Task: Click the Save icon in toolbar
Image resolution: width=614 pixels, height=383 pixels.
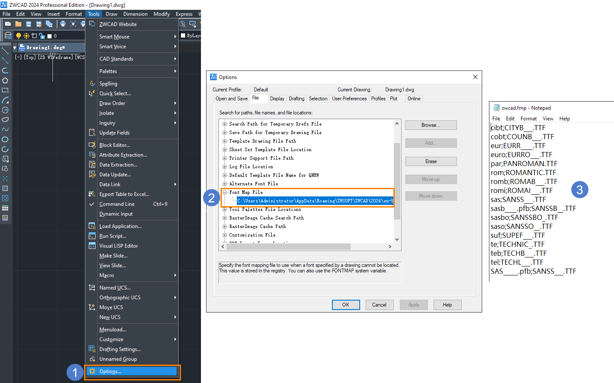Action: point(29,24)
